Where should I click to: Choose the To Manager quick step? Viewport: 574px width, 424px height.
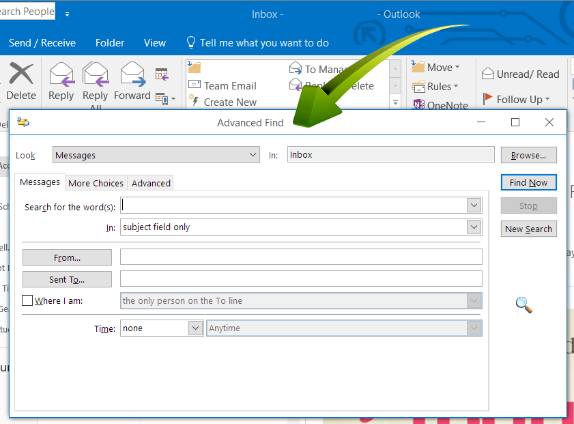317,69
